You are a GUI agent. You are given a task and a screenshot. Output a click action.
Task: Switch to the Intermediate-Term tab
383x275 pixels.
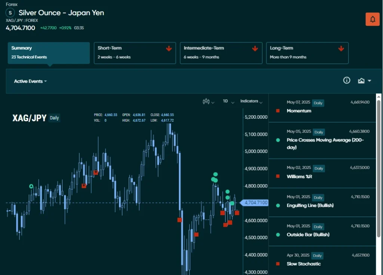pos(221,53)
